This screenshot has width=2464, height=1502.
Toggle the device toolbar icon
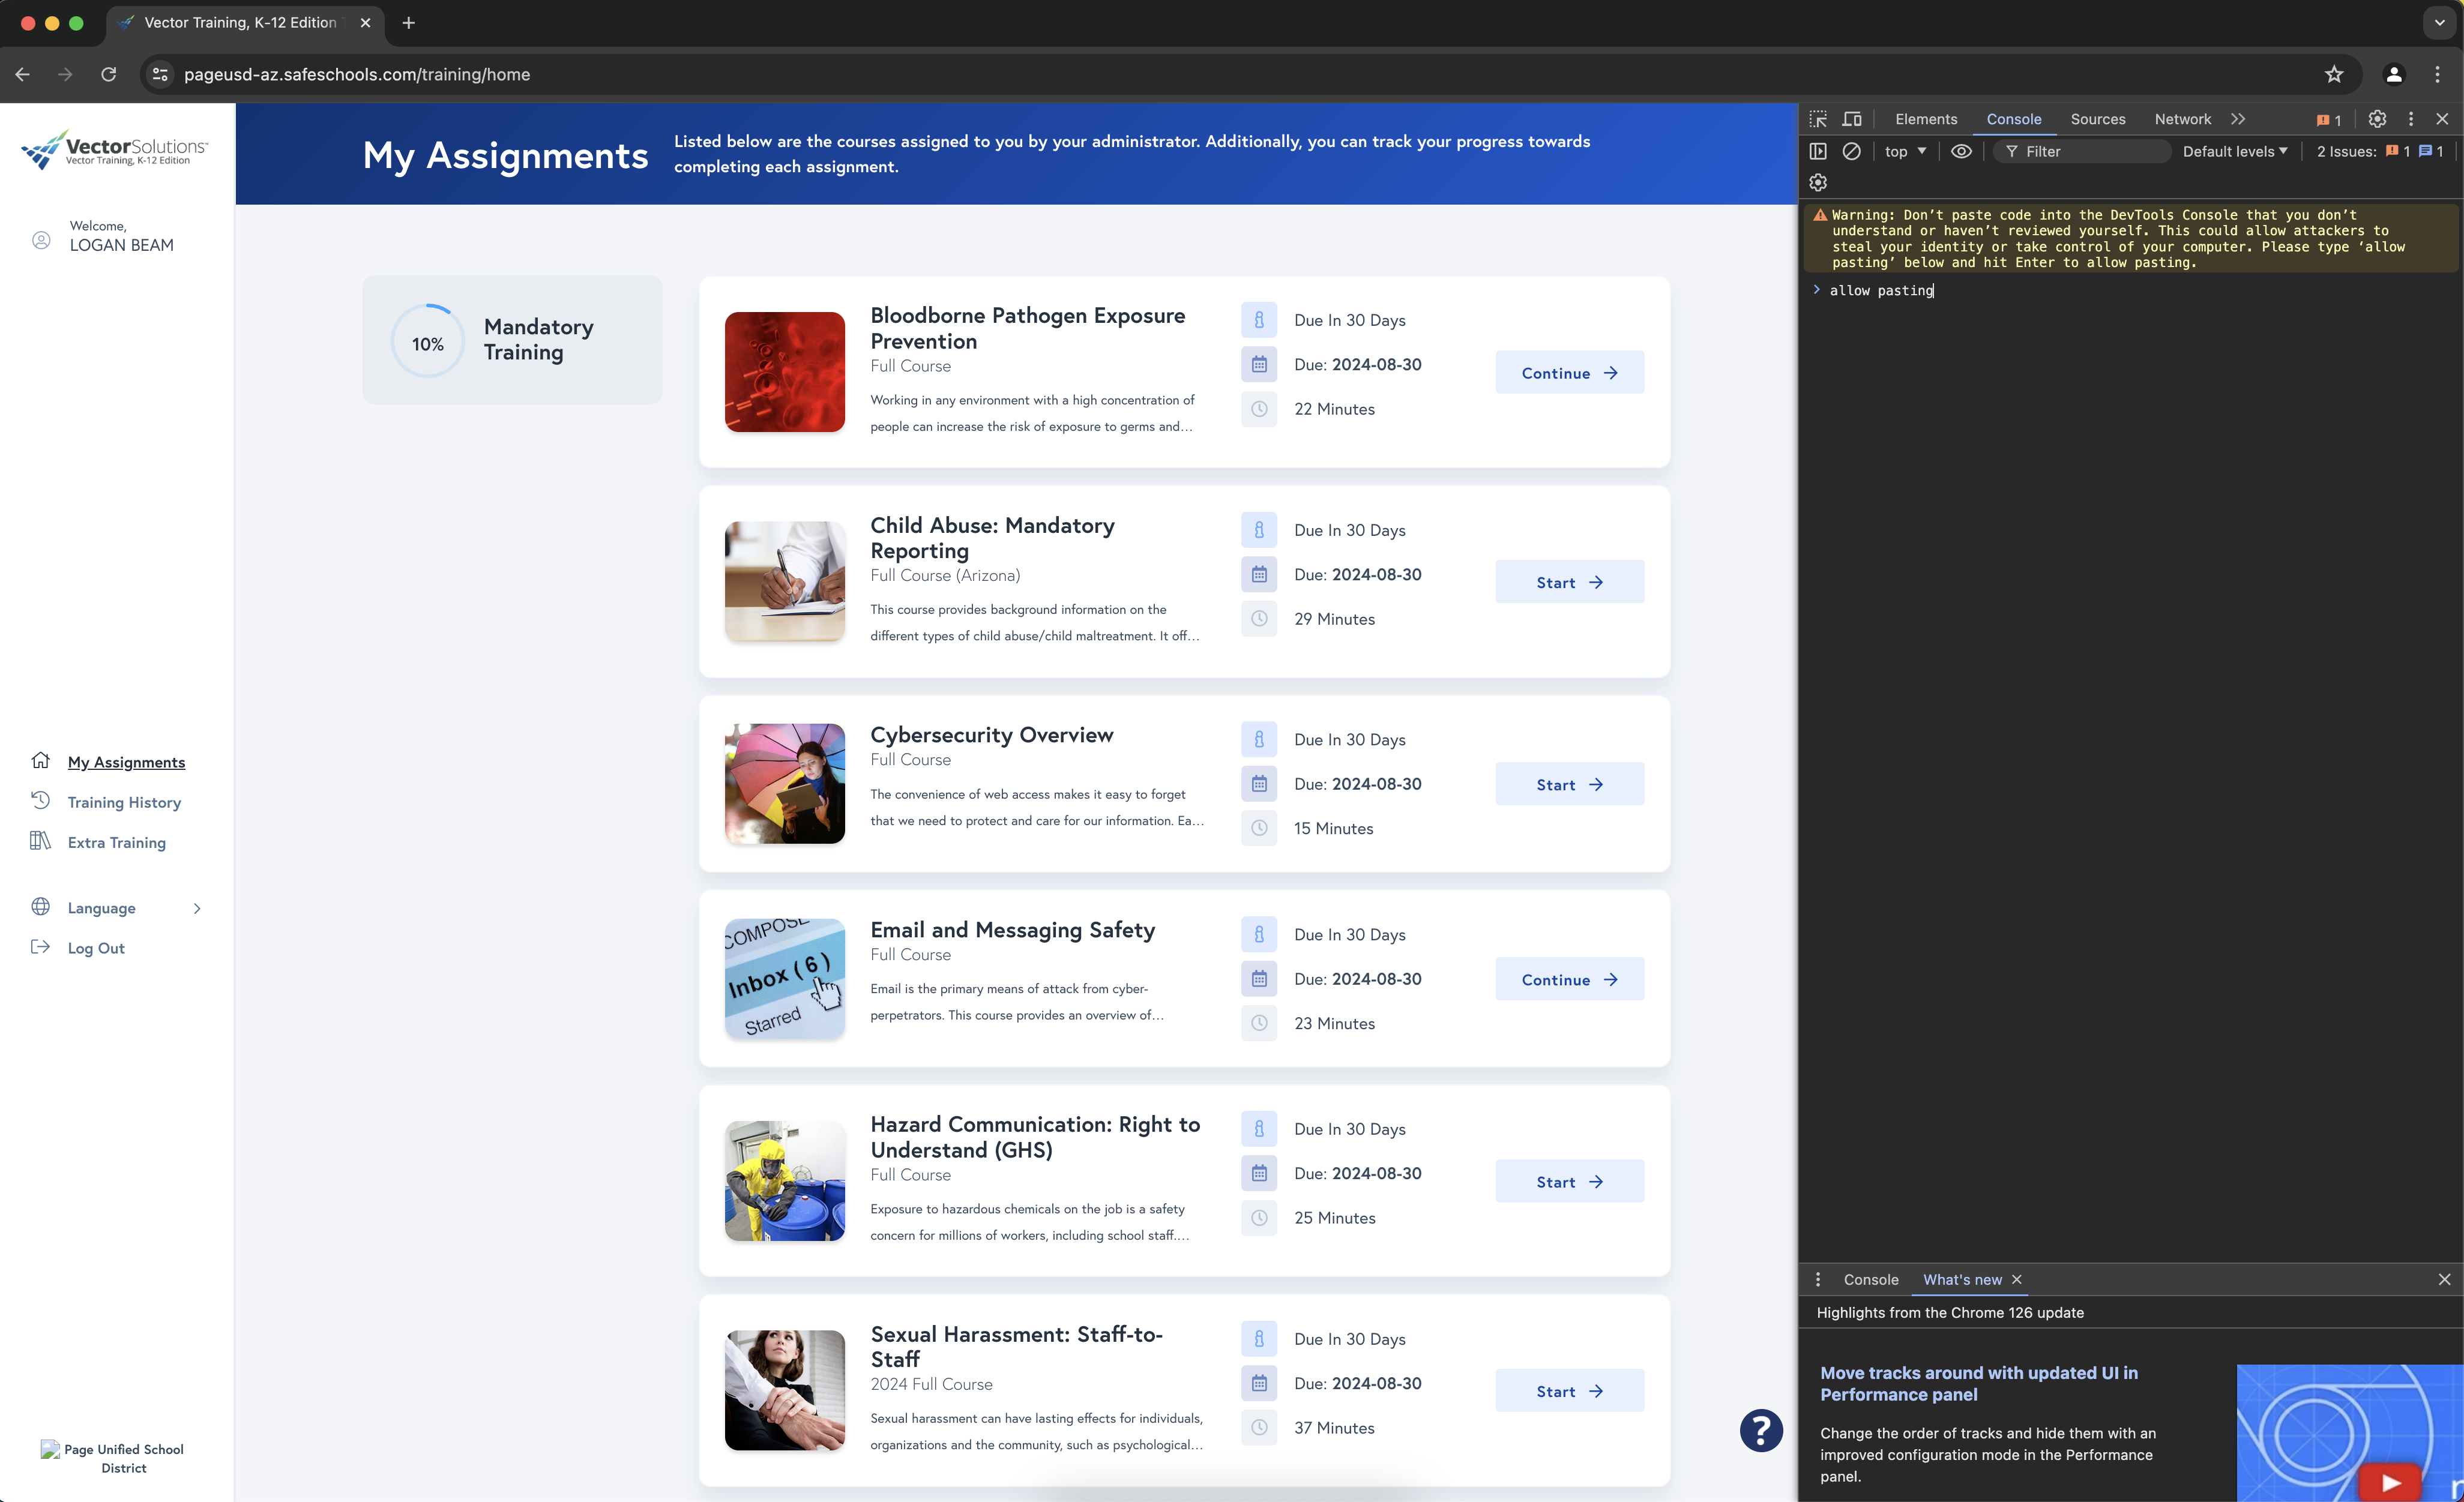click(1852, 119)
